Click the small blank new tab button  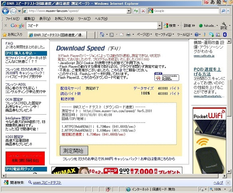pyautogui.click(x=91, y=35)
